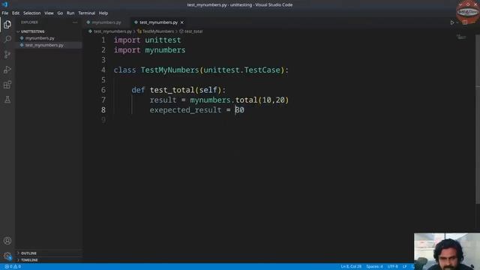Image resolution: width=480 pixels, height=270 pixels.
Task: Click the errors and warnings status indicator
Action: 13,267
